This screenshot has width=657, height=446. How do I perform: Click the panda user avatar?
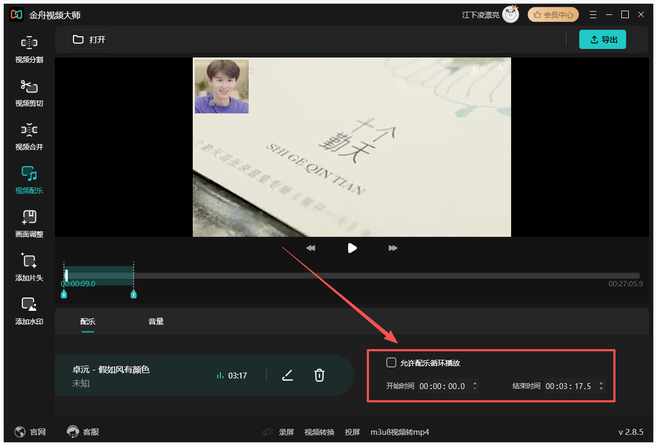click(x=511, y=15)
